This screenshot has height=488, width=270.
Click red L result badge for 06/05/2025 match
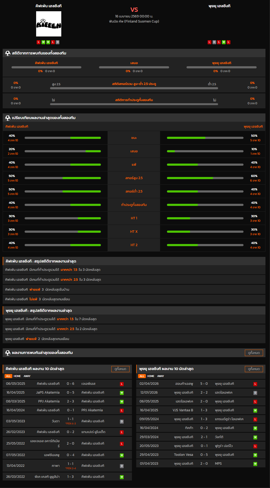(x=122, y=384)
